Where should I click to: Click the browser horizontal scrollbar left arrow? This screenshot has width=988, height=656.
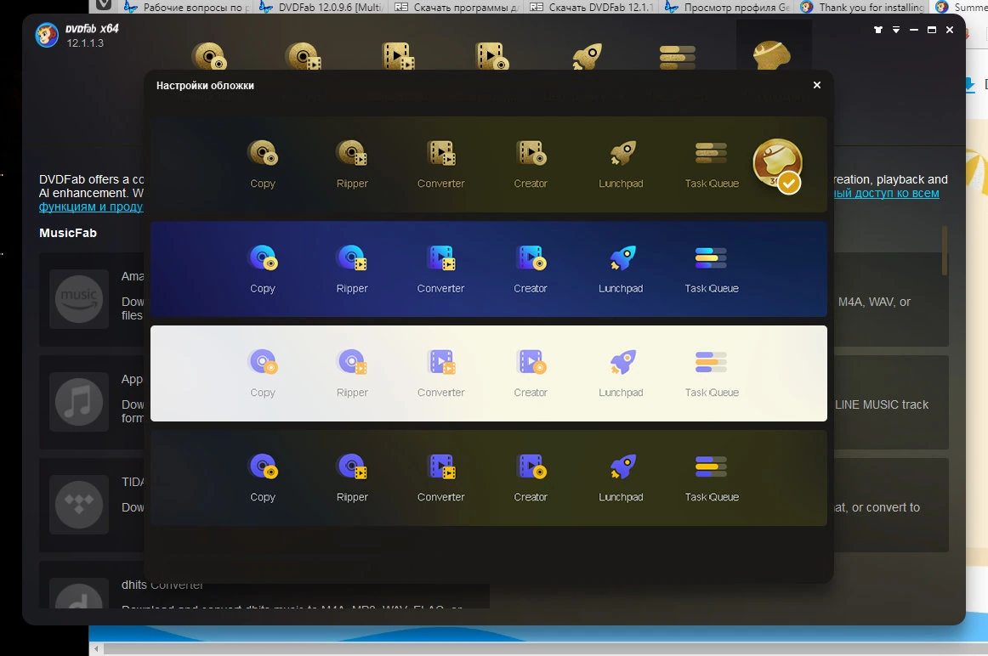(96, 648)
